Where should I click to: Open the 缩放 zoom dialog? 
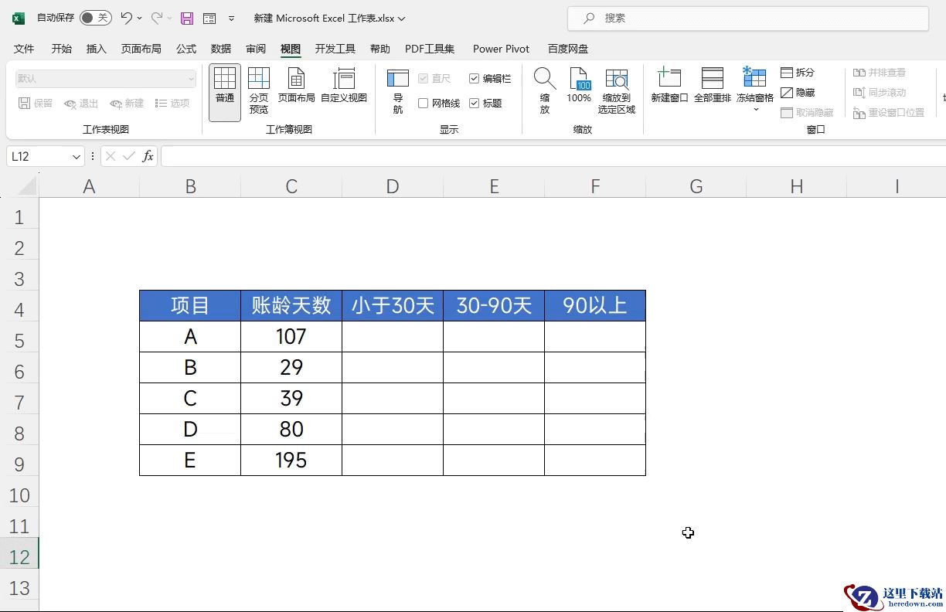tap(545, 92)
